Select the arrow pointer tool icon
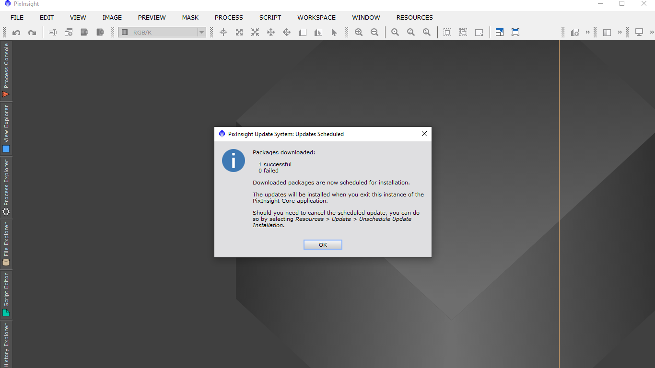This screenshot has width=655, height=368. [x=334, y=32]
